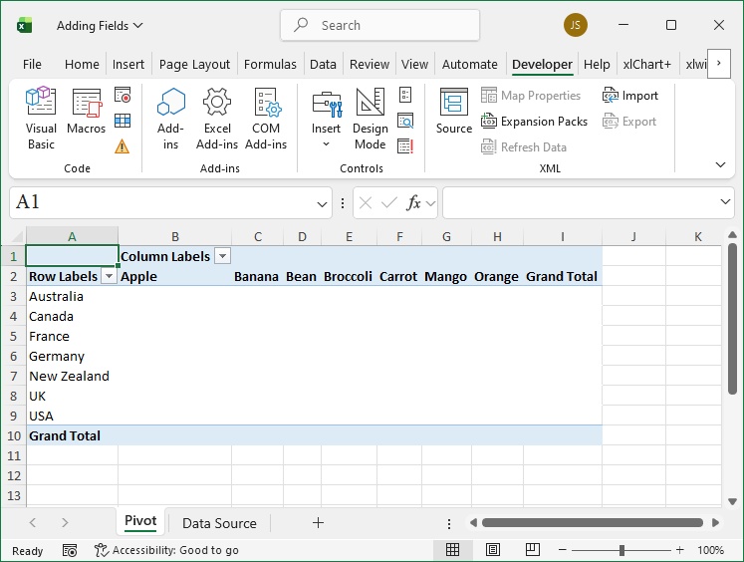Open the XML Source pane
Viewport: 744px width, 562px height.
click(x=454, y=111)
